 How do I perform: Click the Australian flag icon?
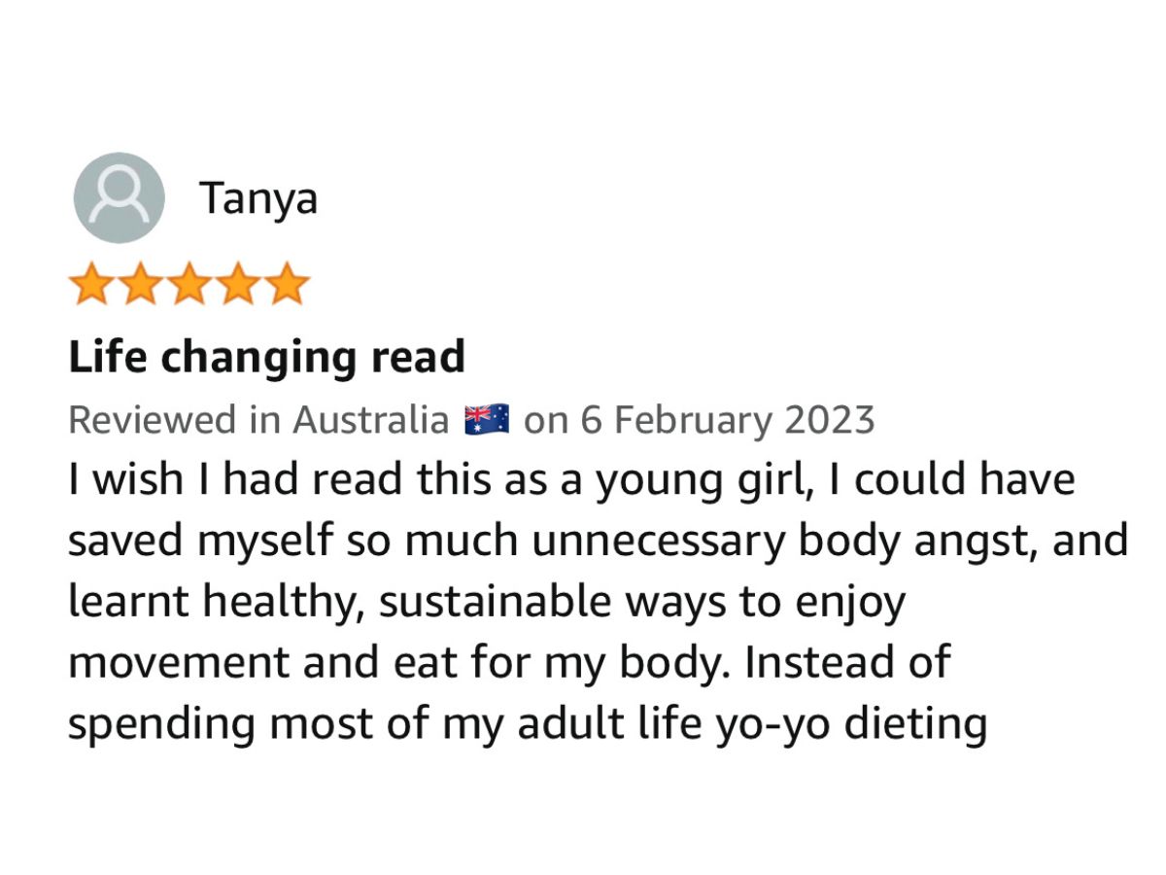point(487,420)
